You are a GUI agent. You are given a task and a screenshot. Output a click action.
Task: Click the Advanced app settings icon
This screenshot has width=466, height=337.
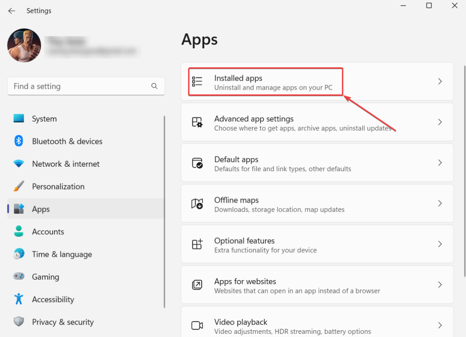click(197, 122)
